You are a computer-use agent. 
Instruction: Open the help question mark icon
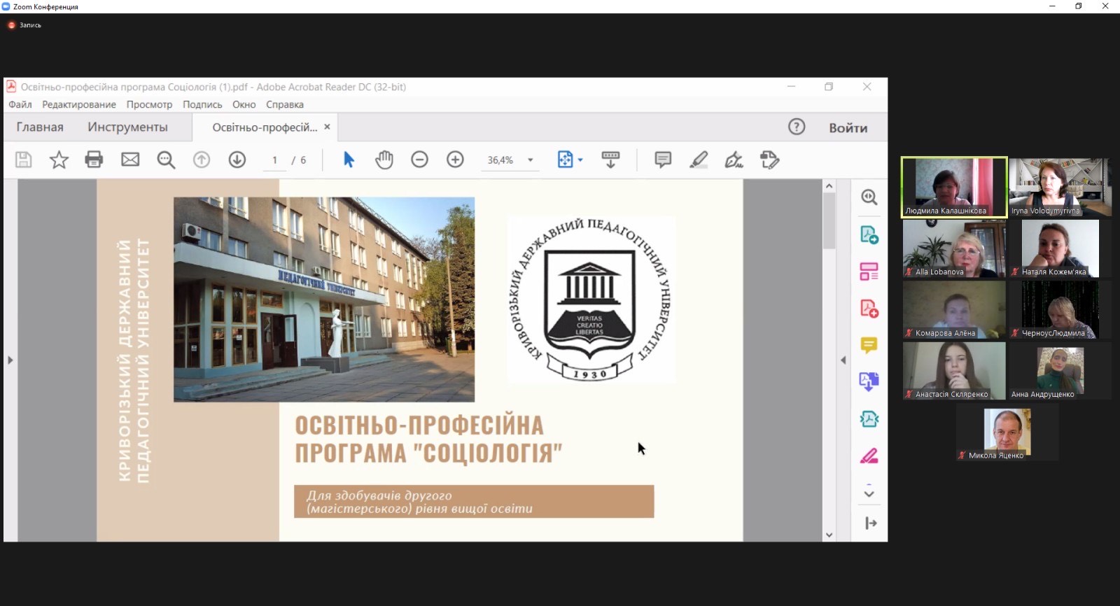tap(797, 127)
